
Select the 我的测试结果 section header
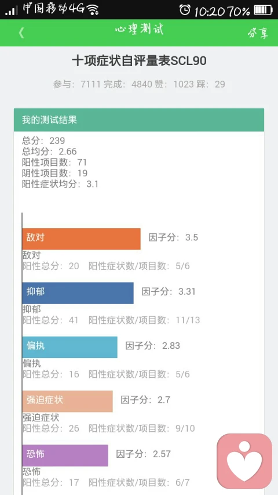(138, 120)
